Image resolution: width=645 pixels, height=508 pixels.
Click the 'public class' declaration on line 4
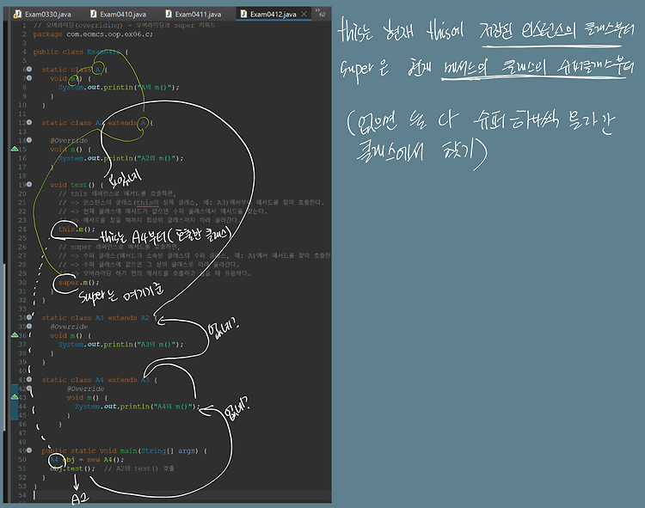tap(81, 52)
